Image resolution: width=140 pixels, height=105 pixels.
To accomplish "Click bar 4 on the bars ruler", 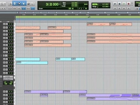I will click(25, 13).
